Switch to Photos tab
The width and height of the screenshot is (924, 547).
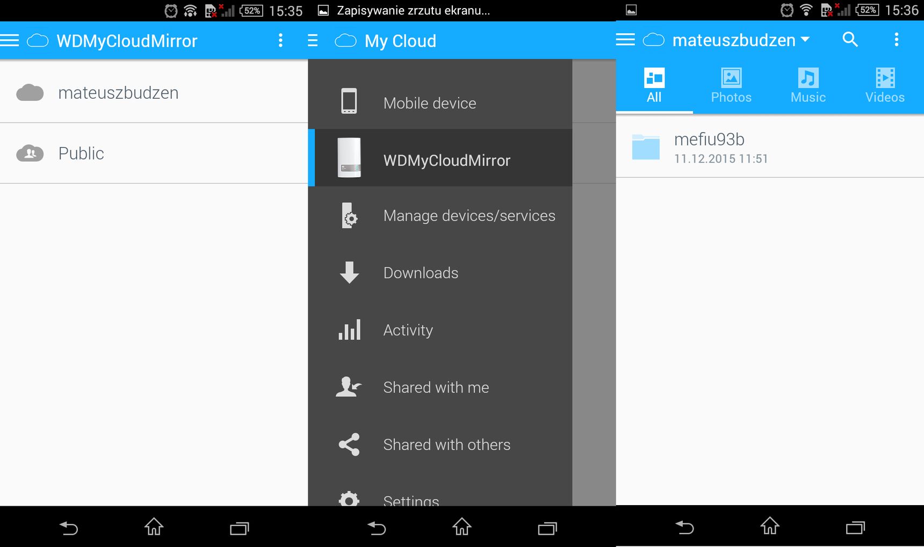tap(731, 86)
